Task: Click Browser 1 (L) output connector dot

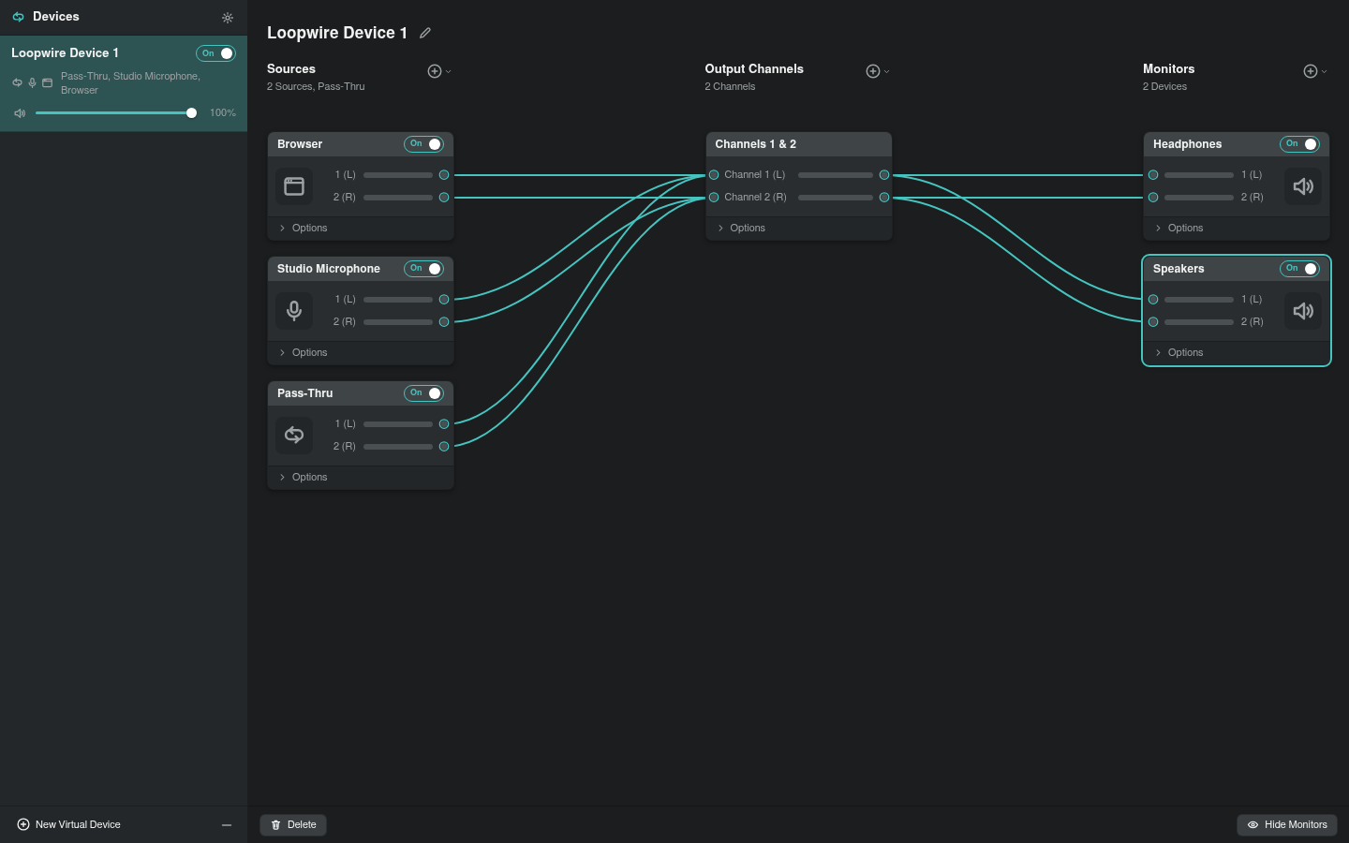Action: (x=444, y=175)
